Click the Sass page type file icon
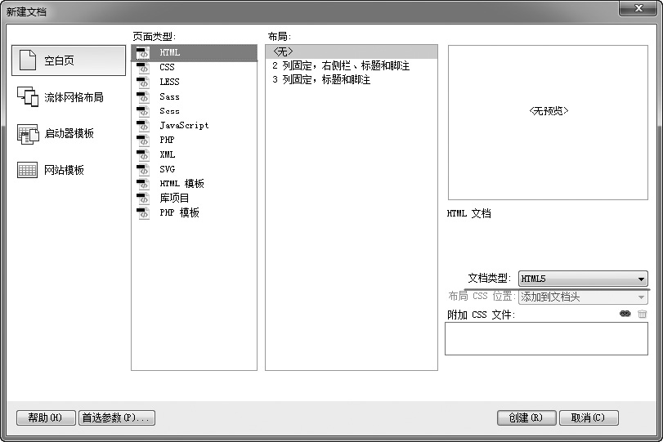The image size is (663, 442). tap(143, 96)
